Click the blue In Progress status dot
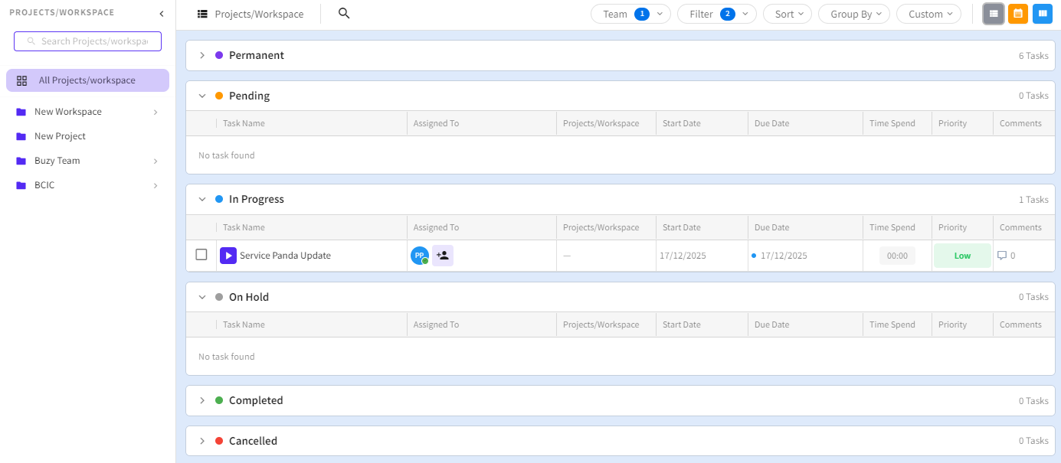 [219, 199]
